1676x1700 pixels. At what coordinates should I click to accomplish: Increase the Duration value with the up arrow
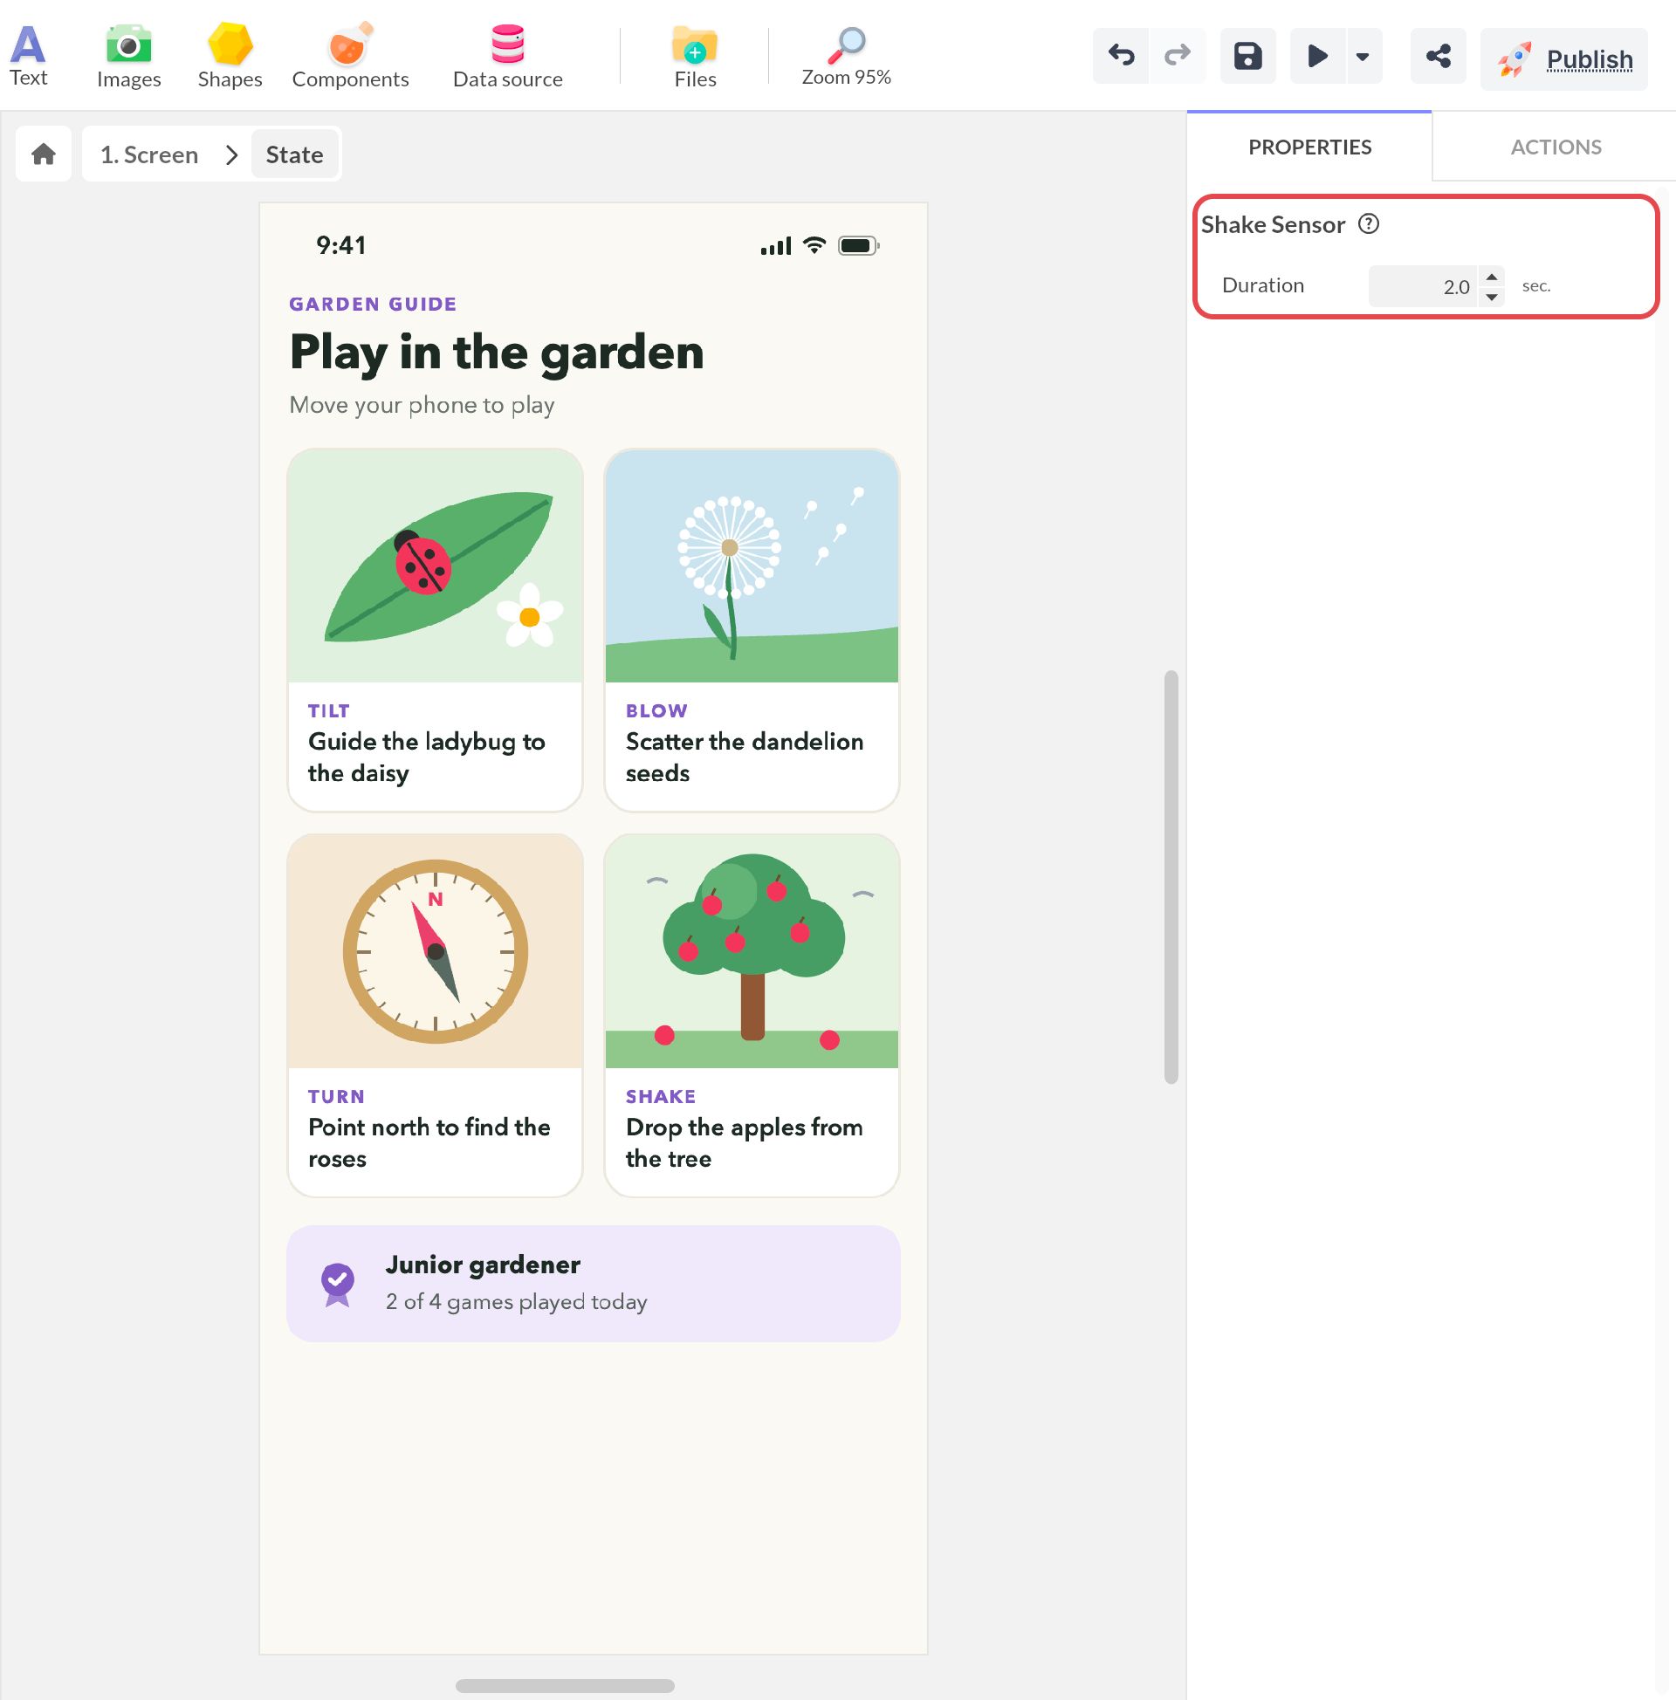tap(1491, 277)
